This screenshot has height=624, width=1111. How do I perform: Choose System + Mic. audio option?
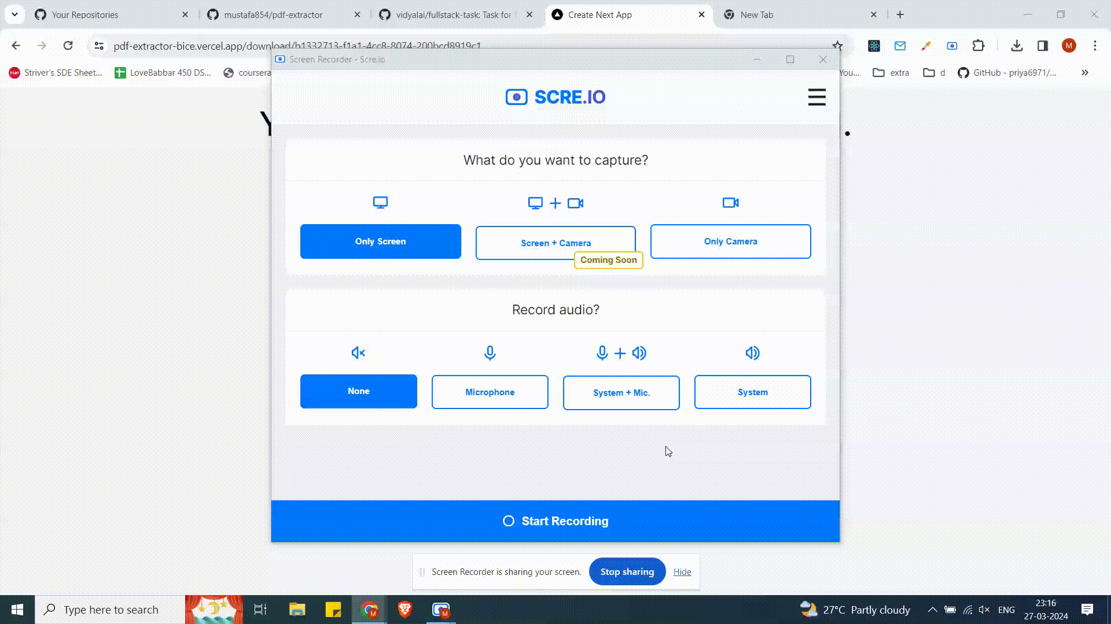(621, 393)
